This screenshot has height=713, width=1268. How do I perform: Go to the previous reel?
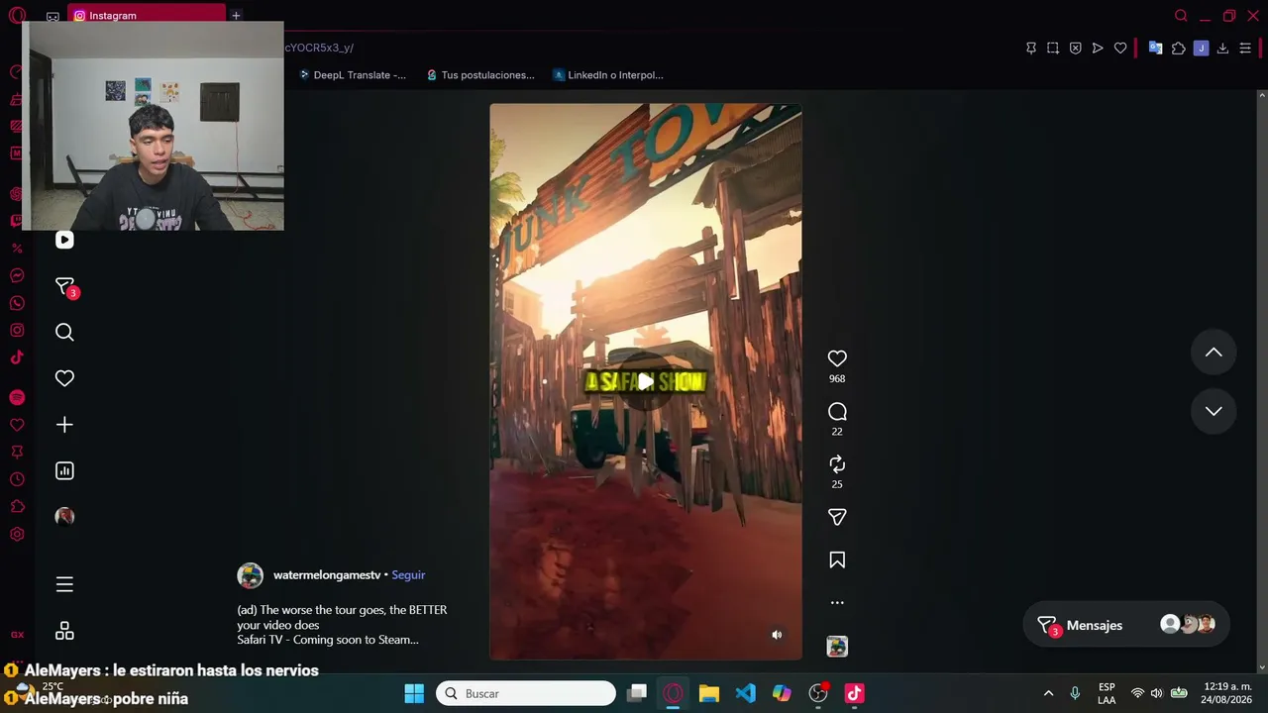pos(1214,353)
